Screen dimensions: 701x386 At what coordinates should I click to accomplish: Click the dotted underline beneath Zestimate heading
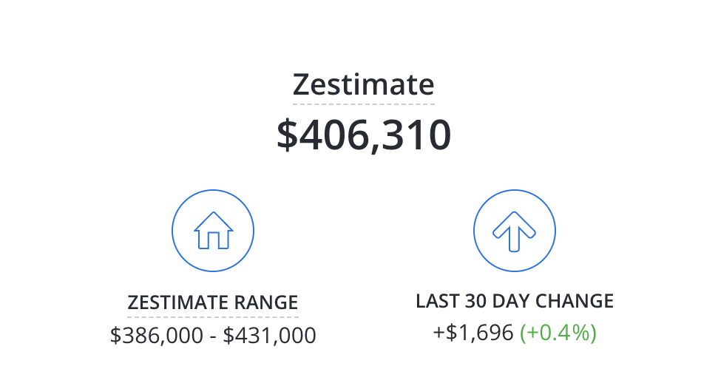tap(363, 104)
